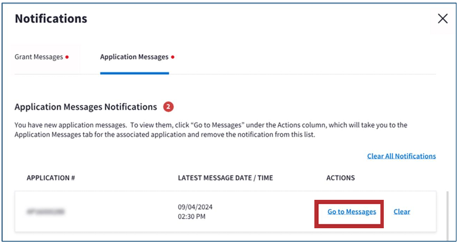The width and height of the screenshot is (460, 244).
Task: Clear the single application notification
Action: click(x=402, y=212)
